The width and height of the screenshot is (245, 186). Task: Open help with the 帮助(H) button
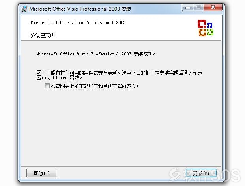(x=42, y=173)
